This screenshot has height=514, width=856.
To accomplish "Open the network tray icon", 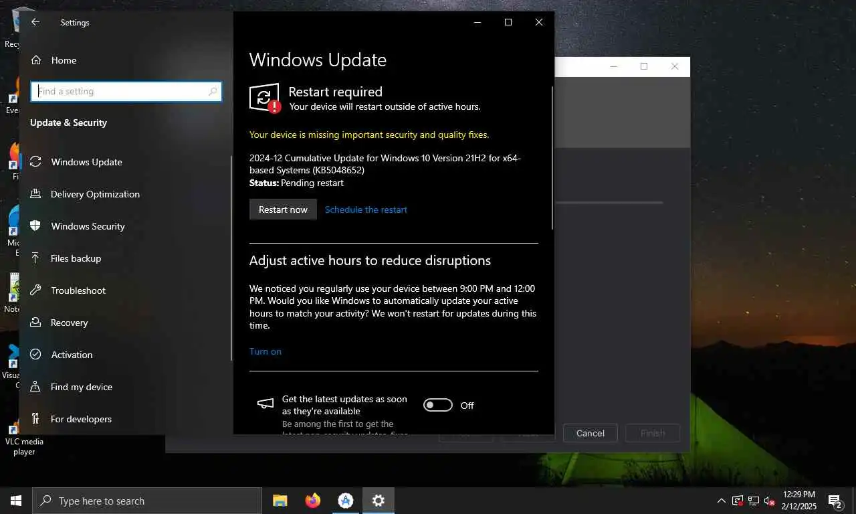I will [754, 501].
